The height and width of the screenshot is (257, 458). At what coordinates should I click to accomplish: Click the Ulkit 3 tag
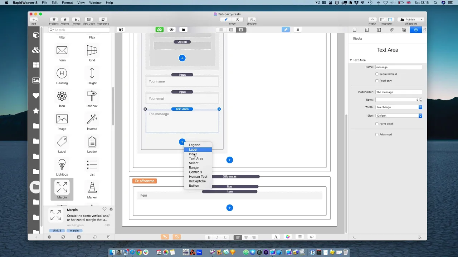point(57,231)
